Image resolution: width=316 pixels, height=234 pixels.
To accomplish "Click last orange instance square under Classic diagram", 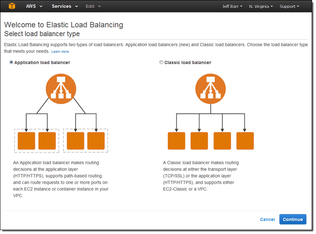I will click(245, 141).
